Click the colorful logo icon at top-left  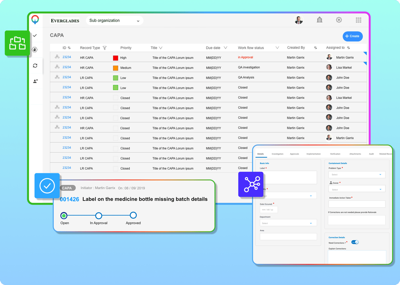(35, 19)
